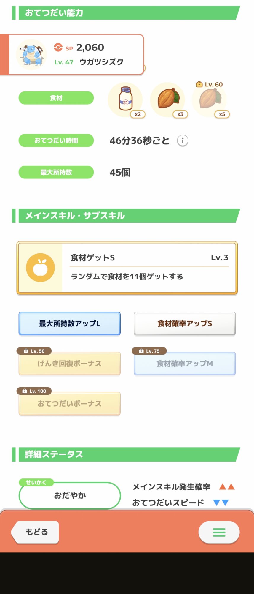Open the info icon beside 46分36秒ごと
254x594 pixels.
pyautogui.click(x=183, y=140)
